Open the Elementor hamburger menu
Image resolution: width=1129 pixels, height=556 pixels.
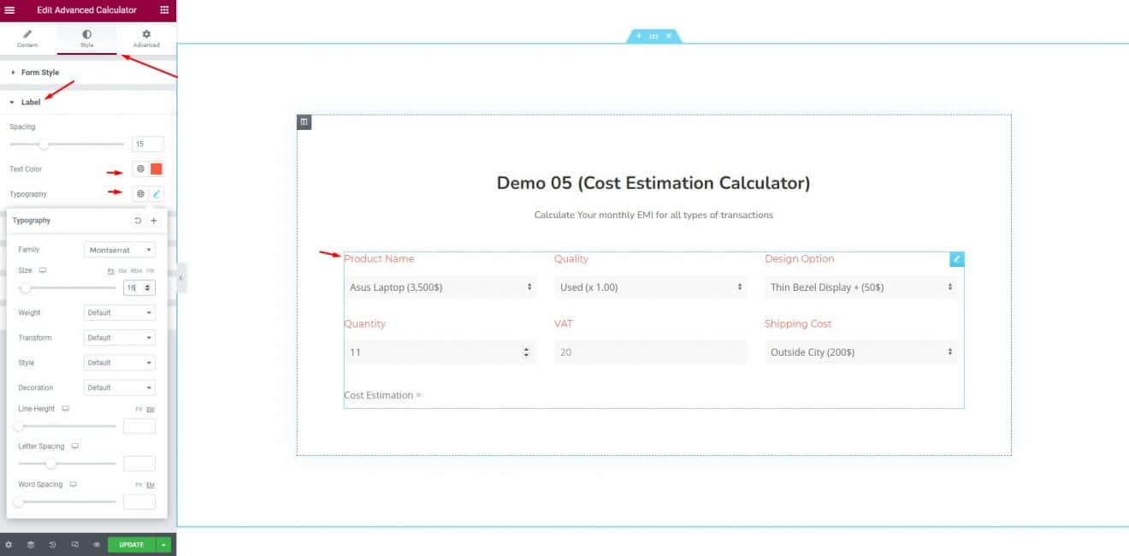[9, 9]
